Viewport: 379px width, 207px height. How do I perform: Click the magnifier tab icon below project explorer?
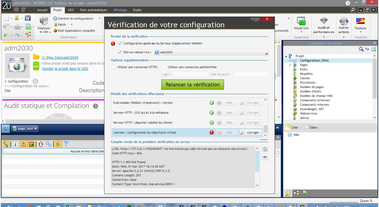[288, 193]
